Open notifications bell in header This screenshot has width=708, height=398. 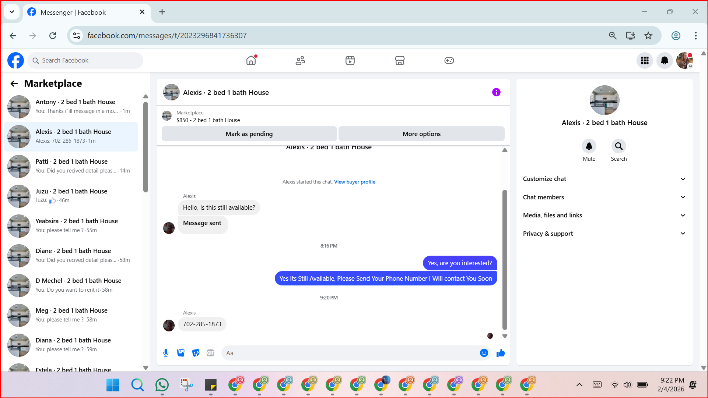point(664,60)
